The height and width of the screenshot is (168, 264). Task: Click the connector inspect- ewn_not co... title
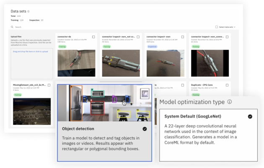119,37
